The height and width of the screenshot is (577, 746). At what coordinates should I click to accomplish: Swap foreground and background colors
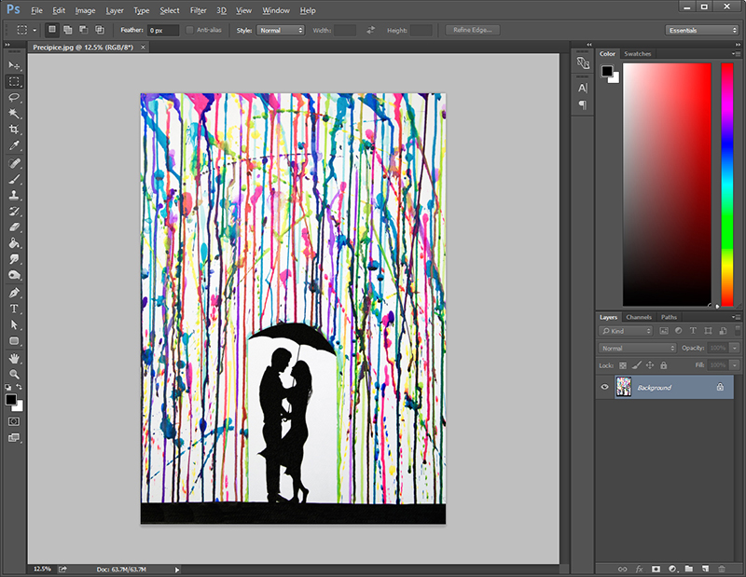coord(19,387)
